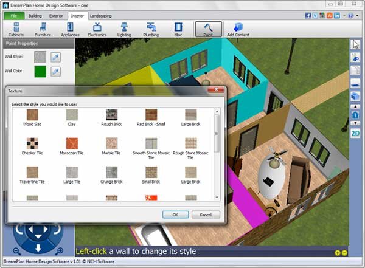The width and height of the screenshot is (365, 268).
Task: Rotate view left on navigation wheel
Action: [x=19, y=229]
